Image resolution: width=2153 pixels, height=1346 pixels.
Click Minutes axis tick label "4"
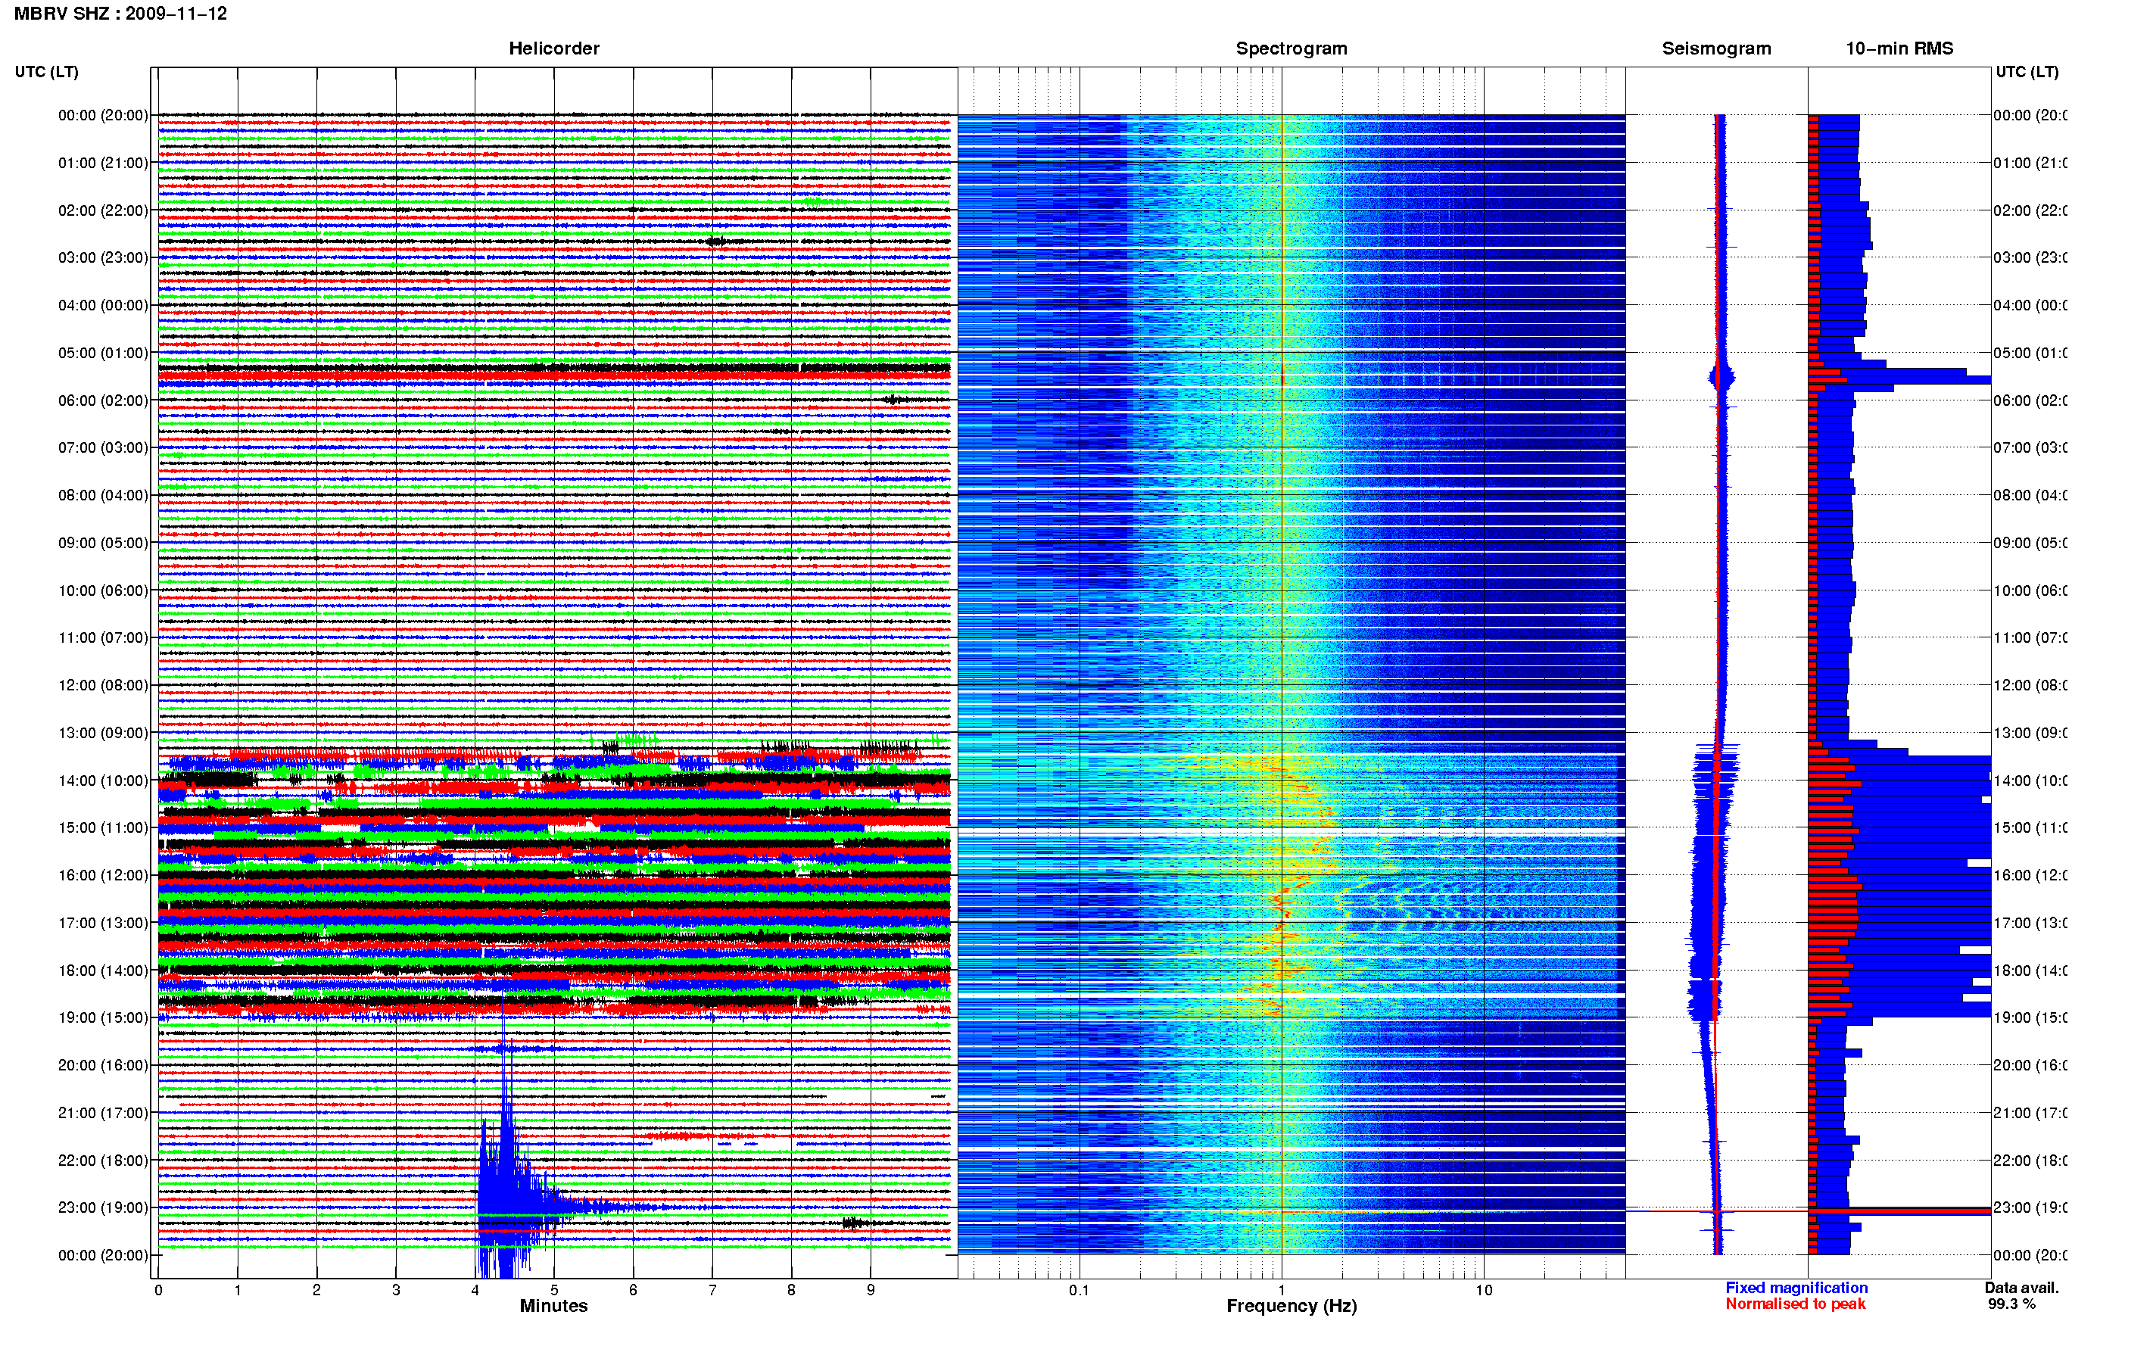click(475, 1290)
